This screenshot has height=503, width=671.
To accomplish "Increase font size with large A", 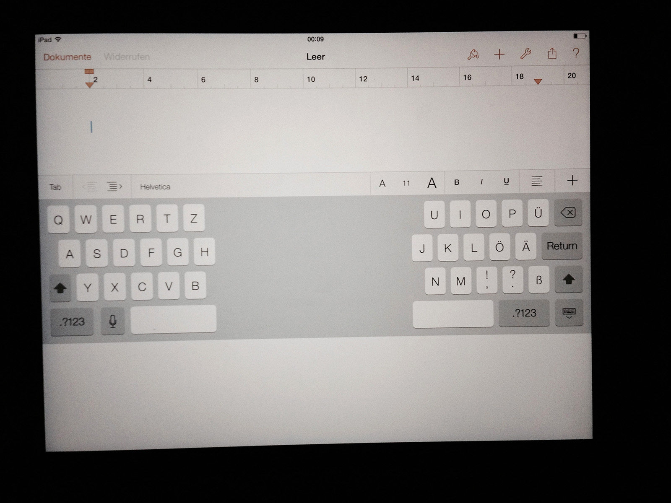I will tap(432, 183).
